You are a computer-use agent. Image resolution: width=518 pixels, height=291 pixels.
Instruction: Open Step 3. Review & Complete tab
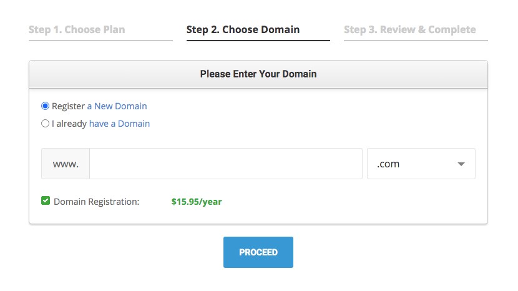[409, 29]
